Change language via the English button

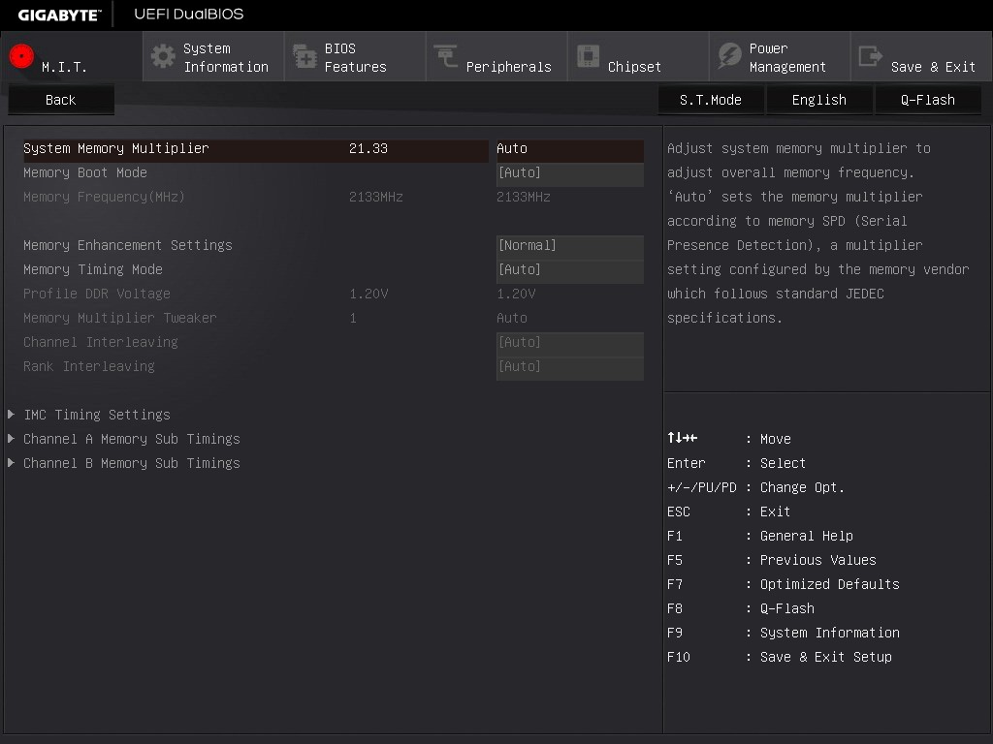pos(818,100)
